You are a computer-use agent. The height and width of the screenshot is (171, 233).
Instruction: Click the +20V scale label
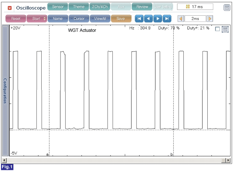coord(15,28)
